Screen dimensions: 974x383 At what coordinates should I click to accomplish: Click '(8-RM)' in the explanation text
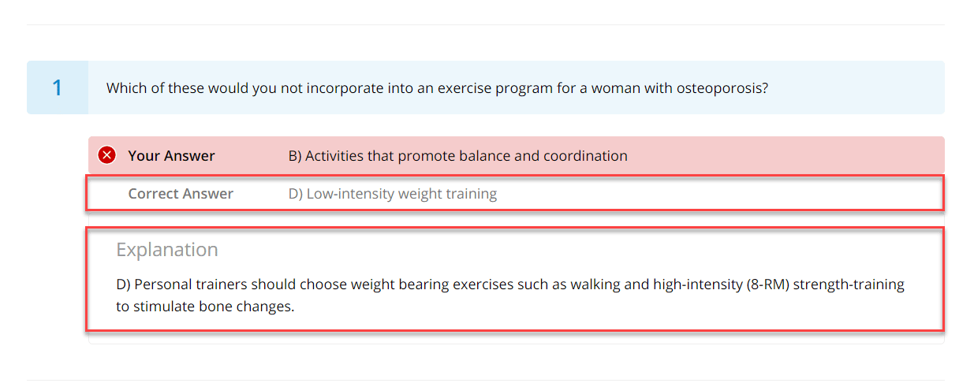(x=767, y=284)
